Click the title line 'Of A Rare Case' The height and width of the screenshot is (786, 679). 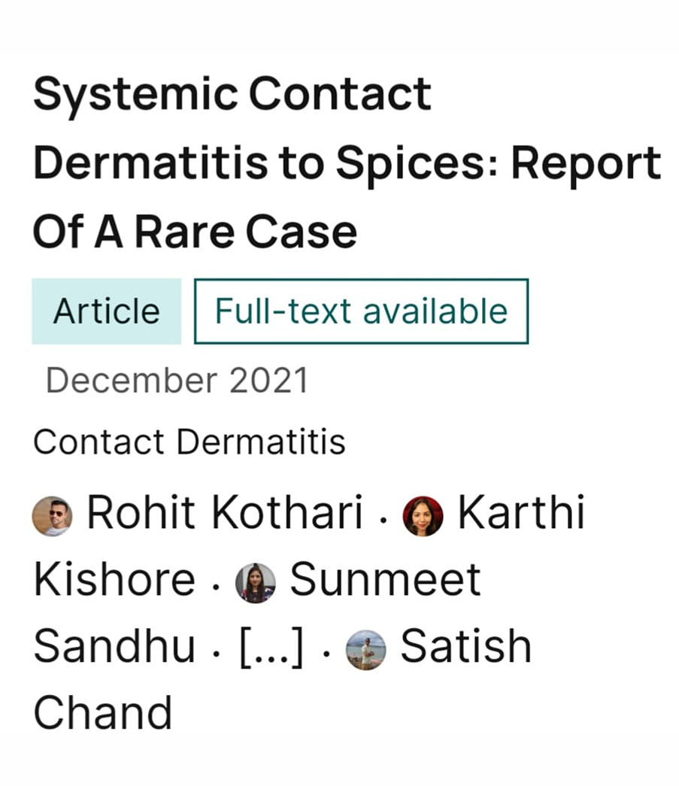pyautogui.click(x=195, y=232)
